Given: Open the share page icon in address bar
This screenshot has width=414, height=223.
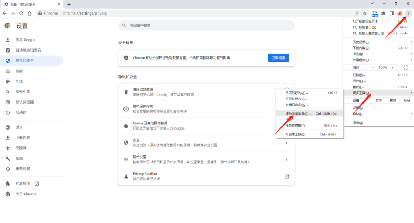Looking at the screenshot, I should (356, 13).
